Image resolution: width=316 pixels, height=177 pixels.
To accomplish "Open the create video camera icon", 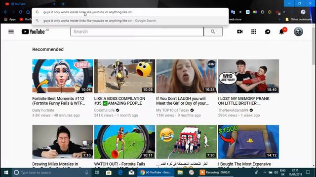I will click(x=240, y=31).
